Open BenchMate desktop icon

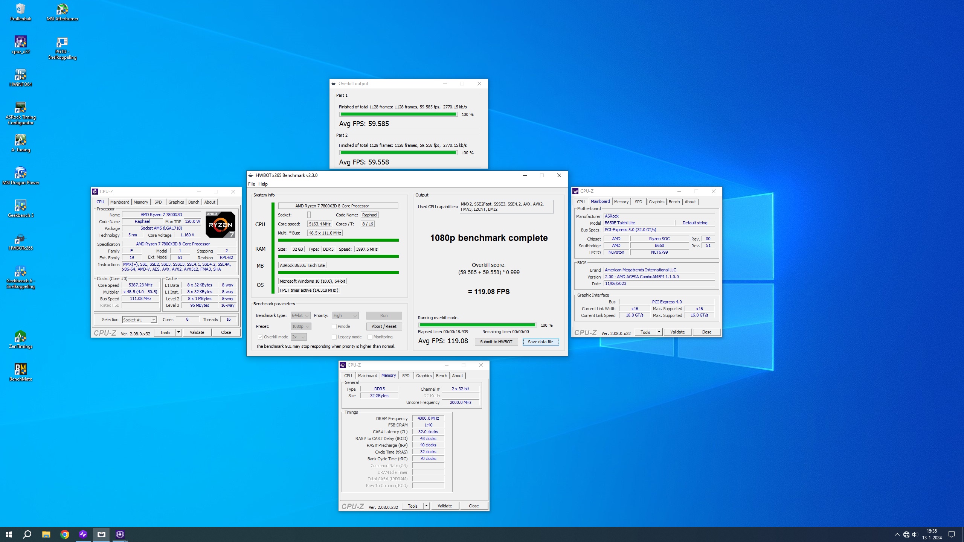(x=21, y=372)
